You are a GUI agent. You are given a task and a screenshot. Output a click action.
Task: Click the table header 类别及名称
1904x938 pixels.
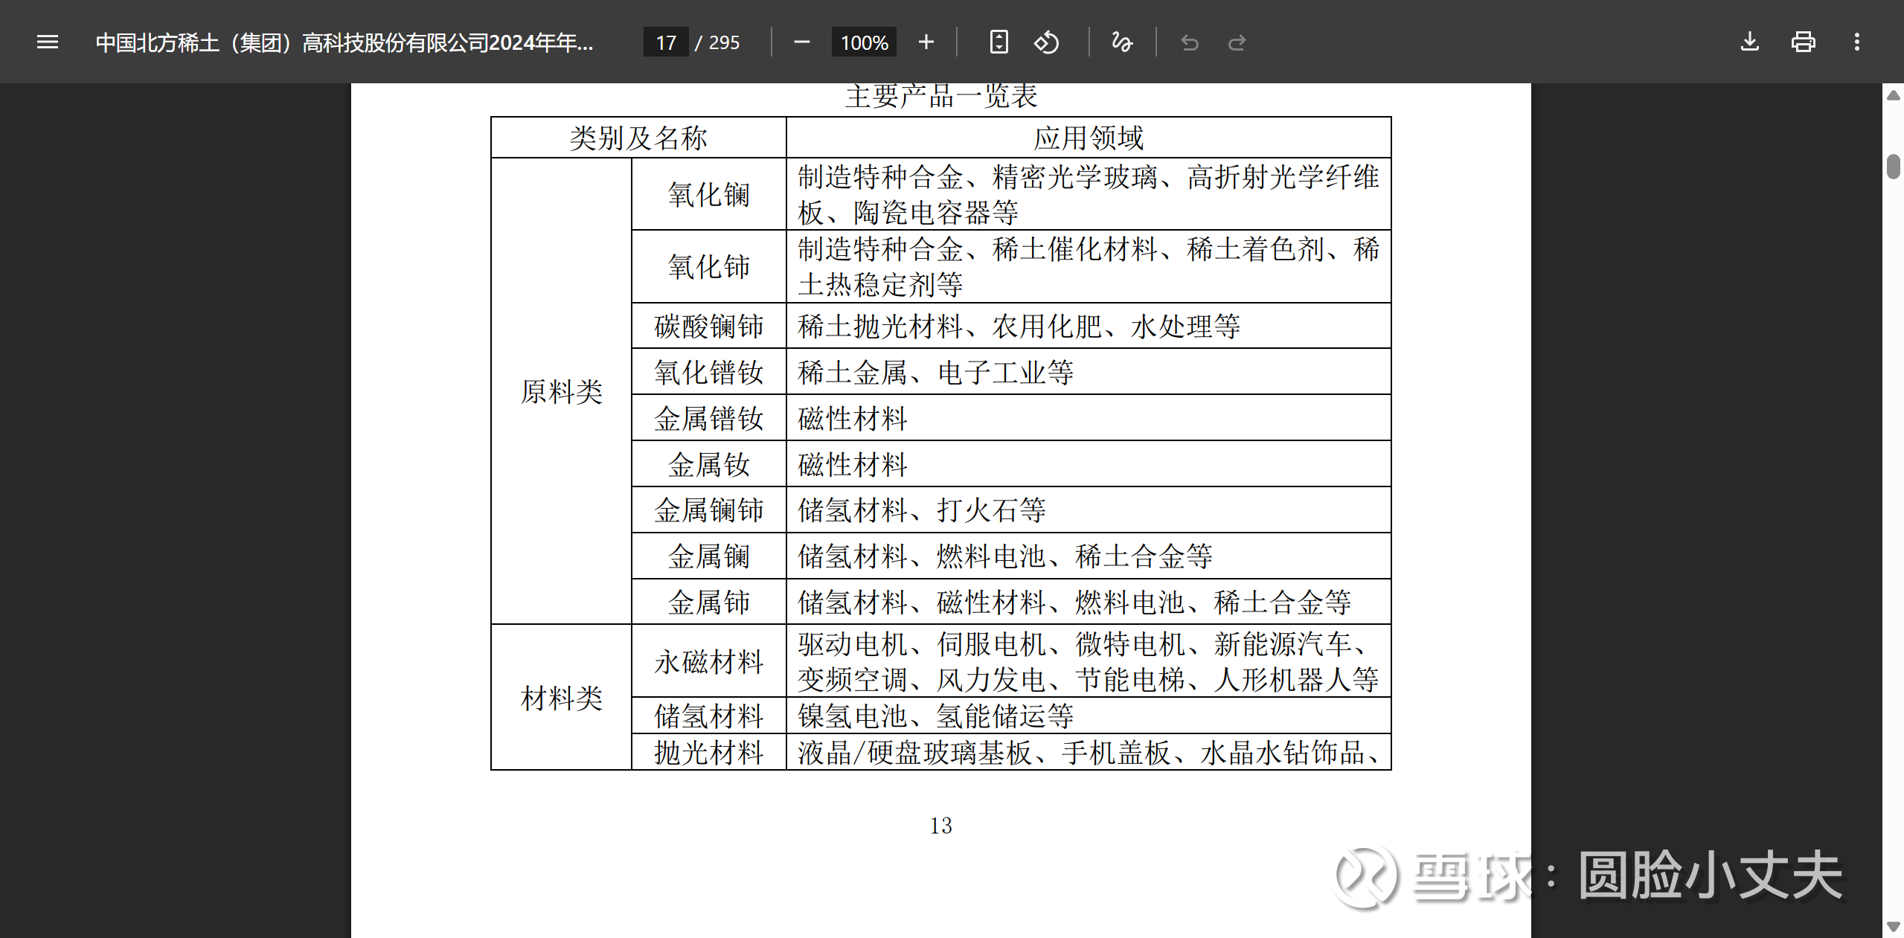tap(638, 138)
